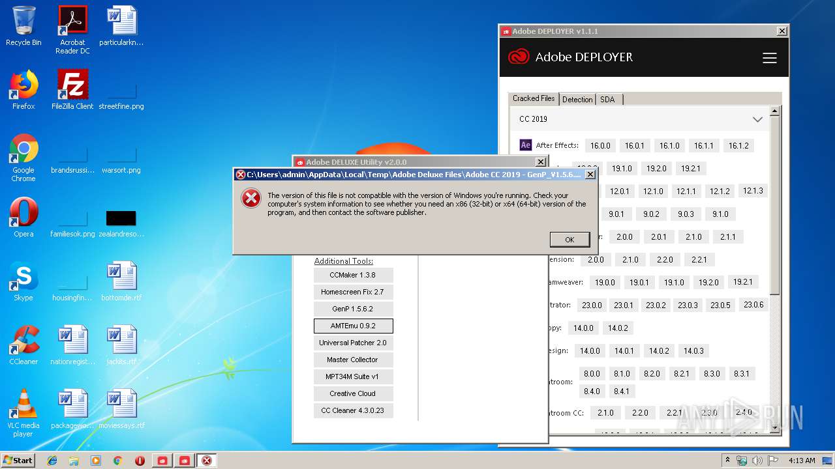Screen dimensions: 835x469
Task: Click Chrome icon in the taskbar
Action: [x=117, y=461]
